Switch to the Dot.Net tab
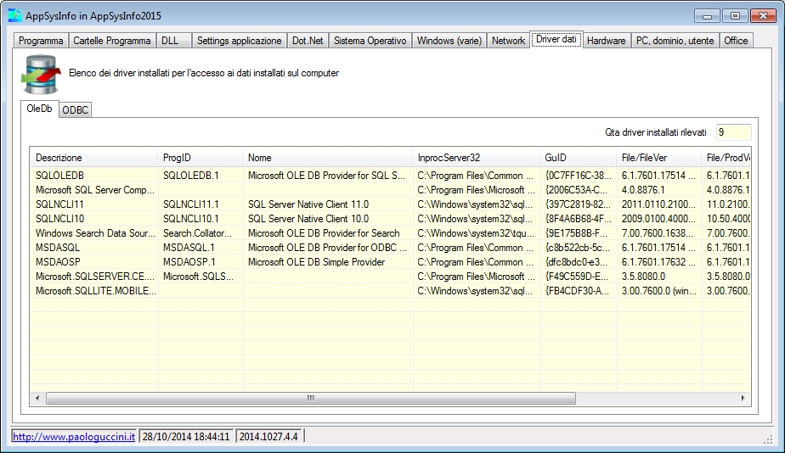Image resolution: width=785 pixels, height=453 pixels. [x=308, y=41]
